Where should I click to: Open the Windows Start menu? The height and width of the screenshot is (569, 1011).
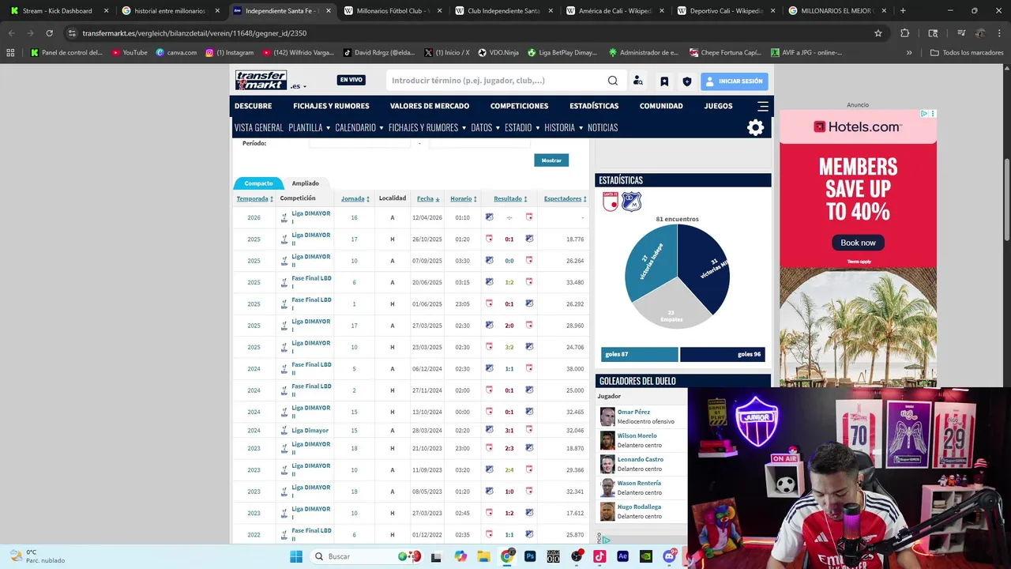(x=296, y=556)
